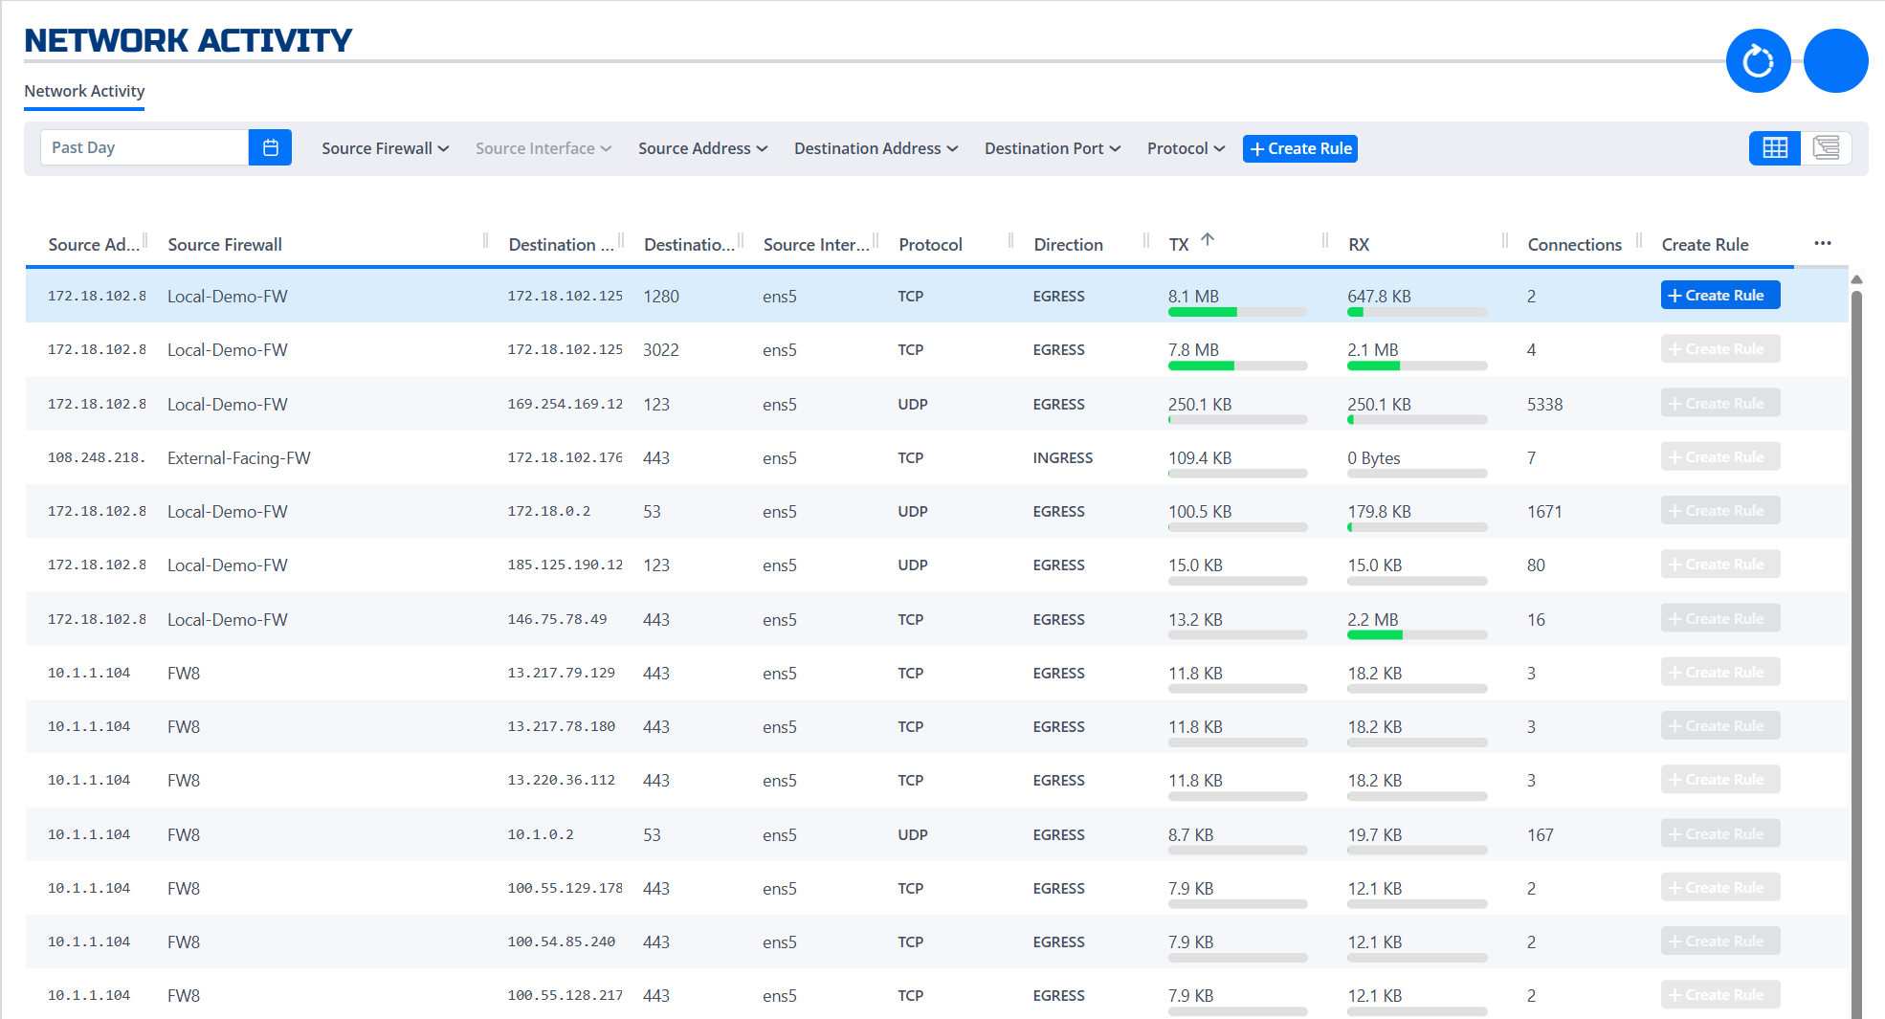This screenshot has height=1019, width=1885.
Task: Select destination address 13.217.79.129
Action: coord(561,673)
